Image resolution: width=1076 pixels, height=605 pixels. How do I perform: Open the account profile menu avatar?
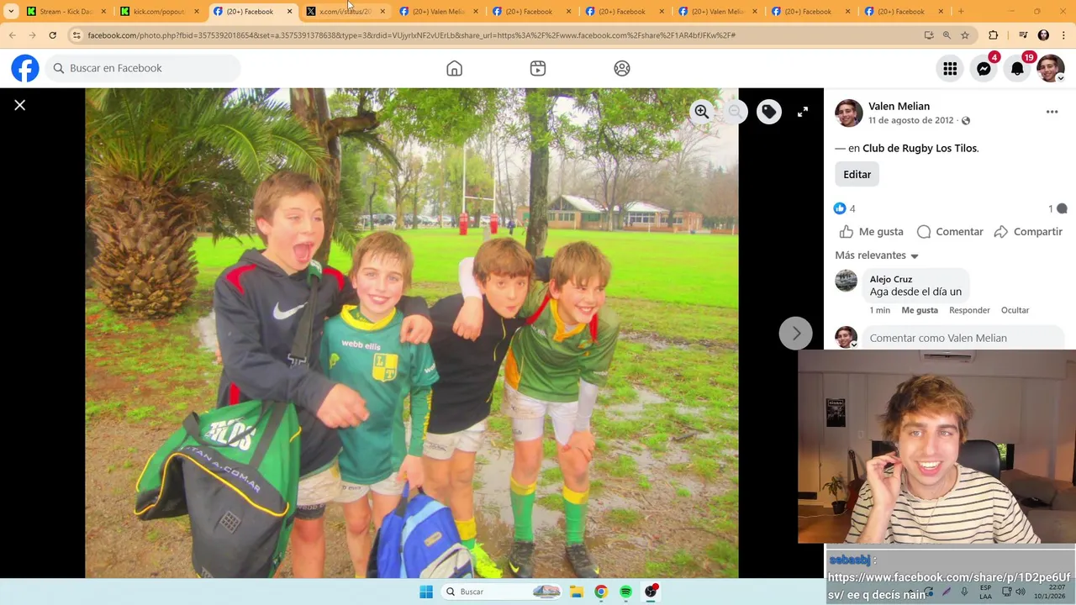(1051, 69)
